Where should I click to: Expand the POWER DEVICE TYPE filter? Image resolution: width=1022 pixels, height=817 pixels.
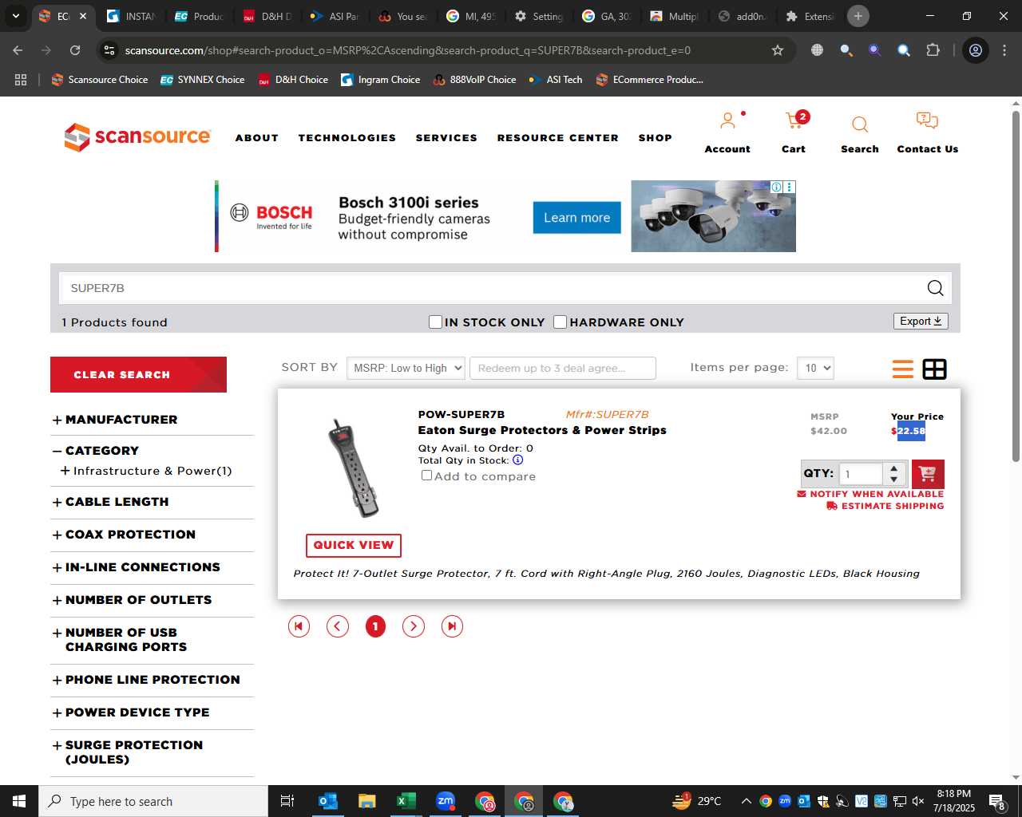tap(57, 713)
